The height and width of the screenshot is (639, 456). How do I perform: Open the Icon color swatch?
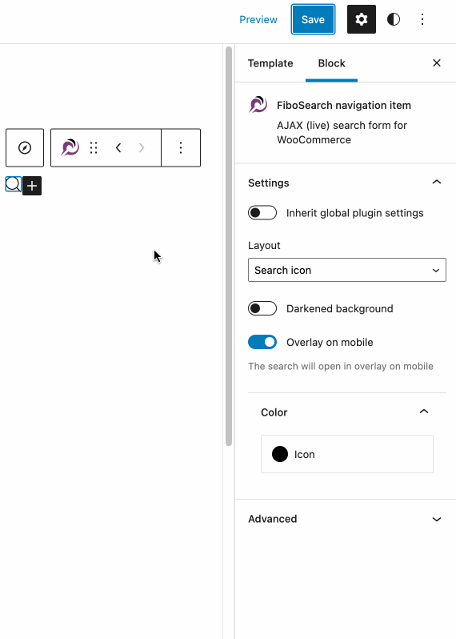click(x=347, y=454)
